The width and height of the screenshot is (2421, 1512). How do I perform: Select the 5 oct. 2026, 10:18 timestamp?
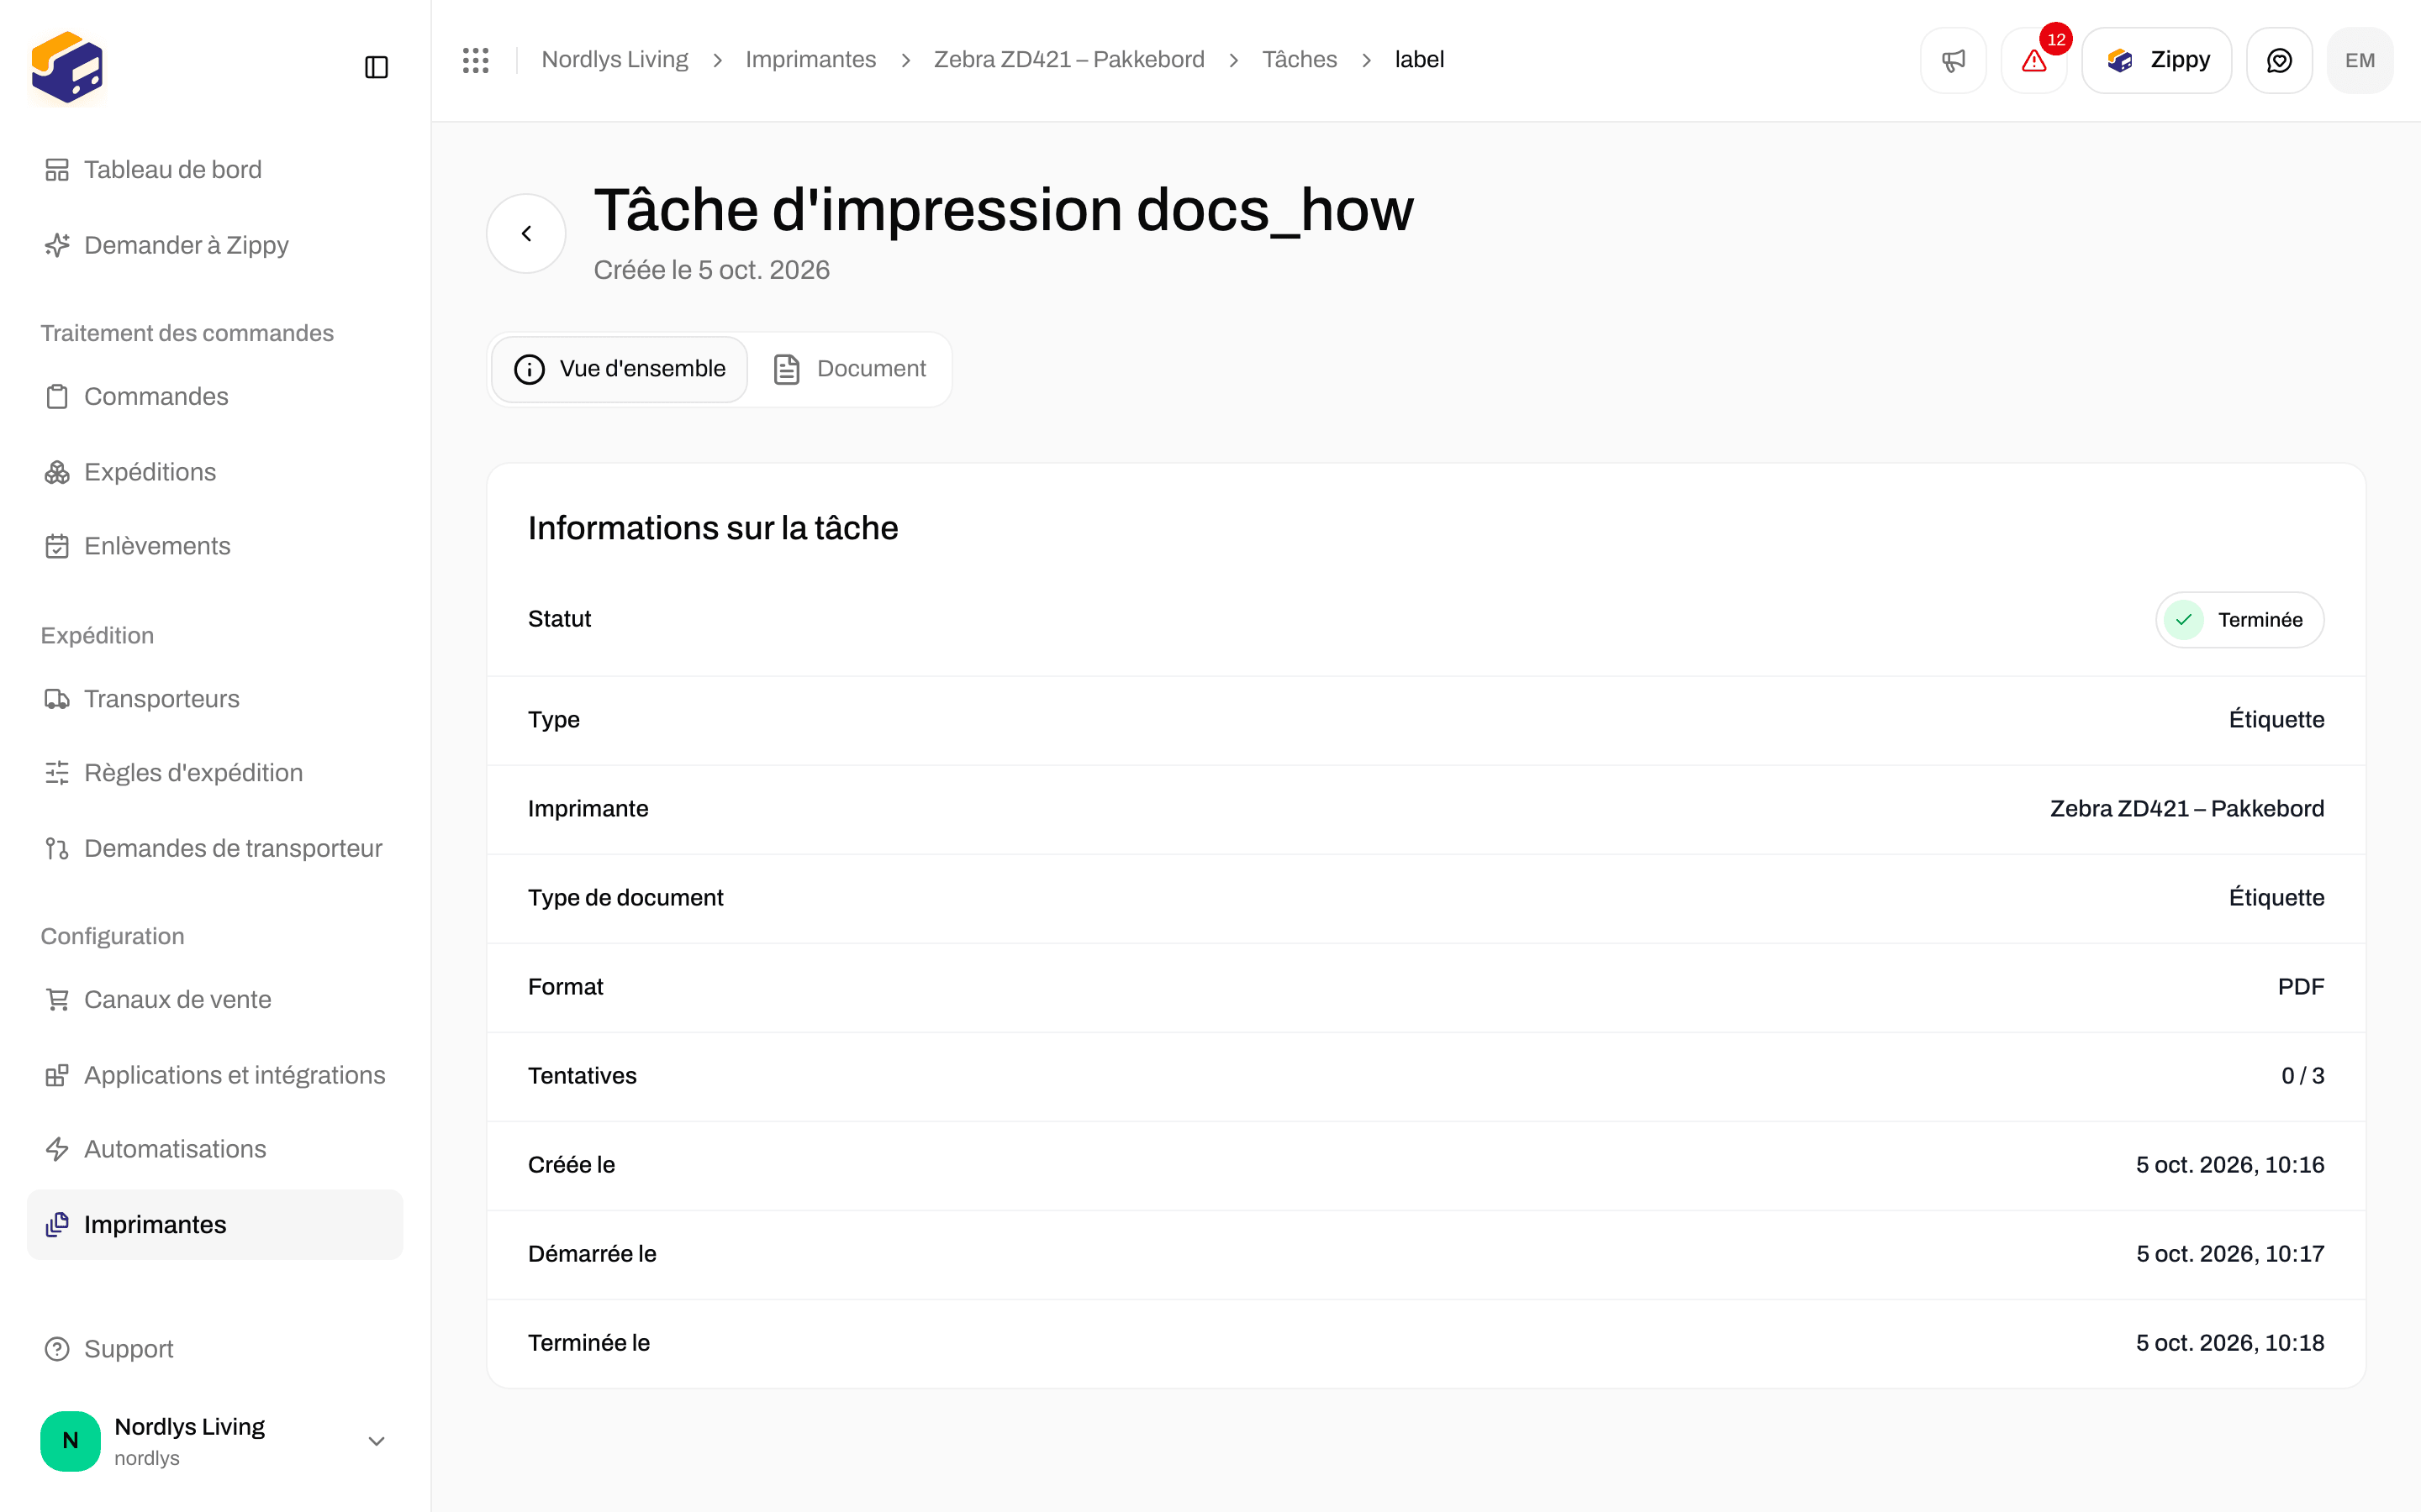point(2230,1343)
